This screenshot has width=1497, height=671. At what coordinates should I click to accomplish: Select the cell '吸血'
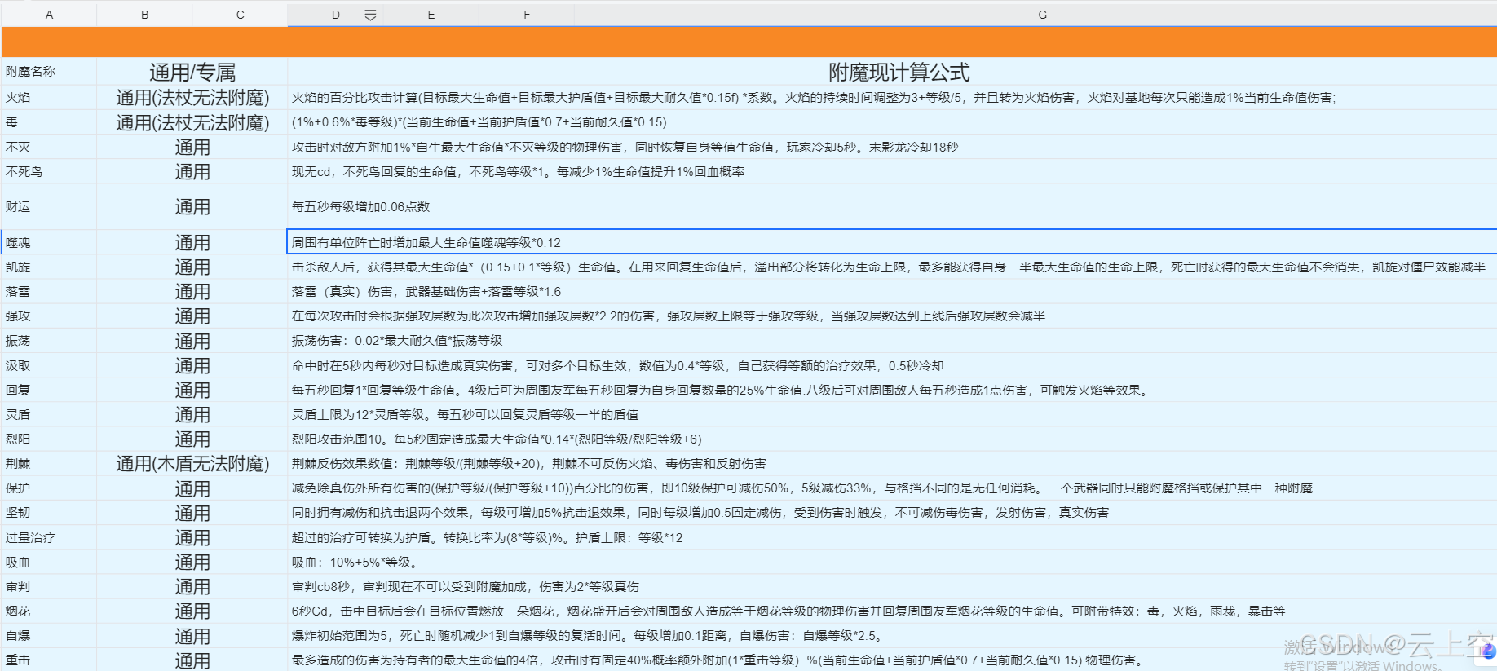point(49,562)
